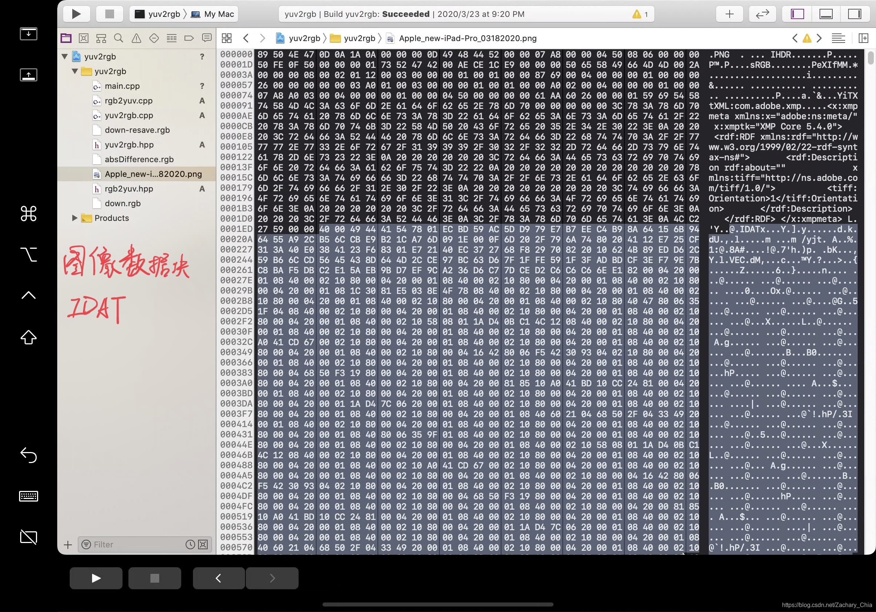Toggle the left navigator panel visibility

pyautogui.click(x=797, y=14)
